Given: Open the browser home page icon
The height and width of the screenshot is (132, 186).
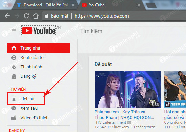Looking at the screenshot, I should (x=36, y=16).
